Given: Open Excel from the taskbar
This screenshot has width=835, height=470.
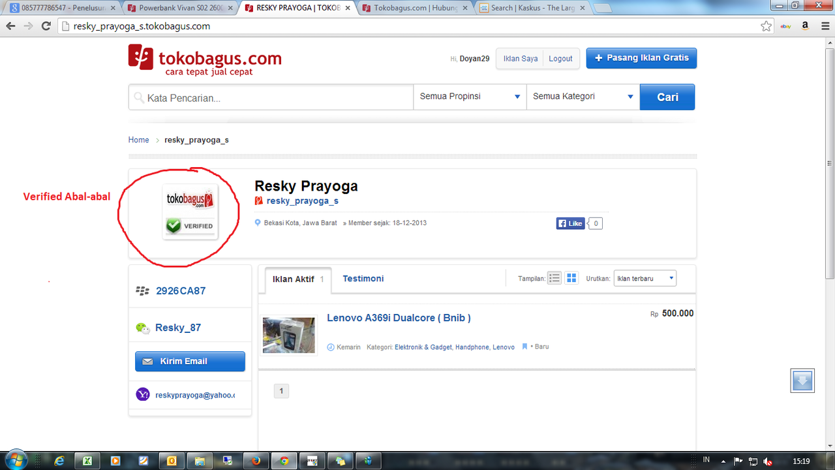Looking at the screenshot, I should tap(86, 461).
